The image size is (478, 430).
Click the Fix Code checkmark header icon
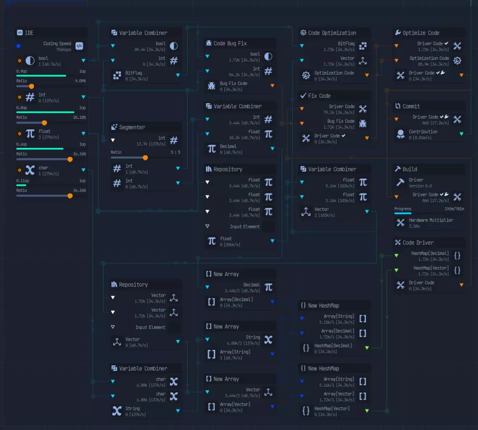pyautogui.click(x=303, y=96)
